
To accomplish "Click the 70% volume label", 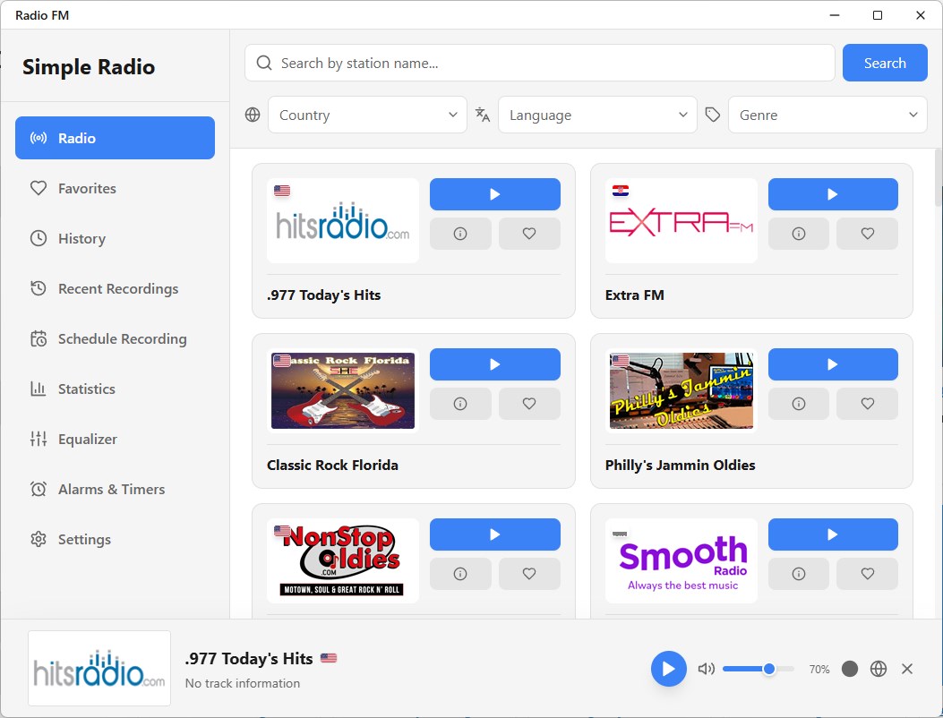I will tap(819, 670).
